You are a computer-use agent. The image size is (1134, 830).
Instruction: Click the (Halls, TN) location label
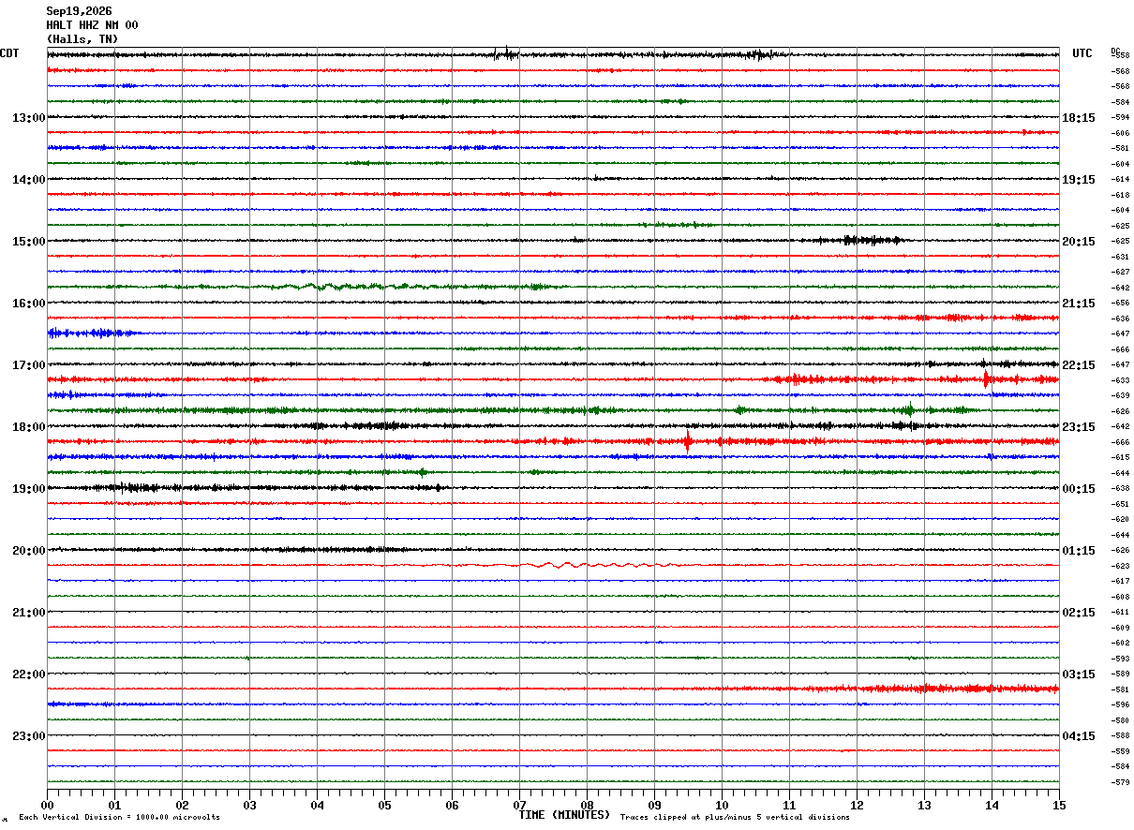[82, 39]
